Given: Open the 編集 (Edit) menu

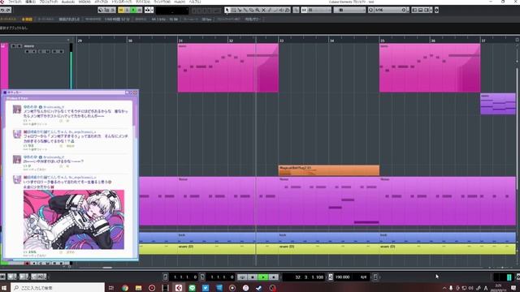Looking at the screenshot, I should [30, 2].
